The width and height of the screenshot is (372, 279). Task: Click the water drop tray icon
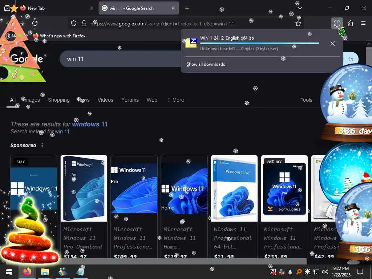coord(290,272)
